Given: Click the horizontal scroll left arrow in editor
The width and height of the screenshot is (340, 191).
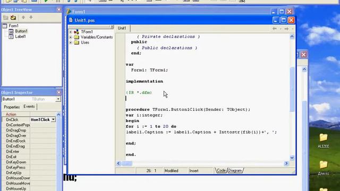Looking at the screenshot, I should click(118, 163).
